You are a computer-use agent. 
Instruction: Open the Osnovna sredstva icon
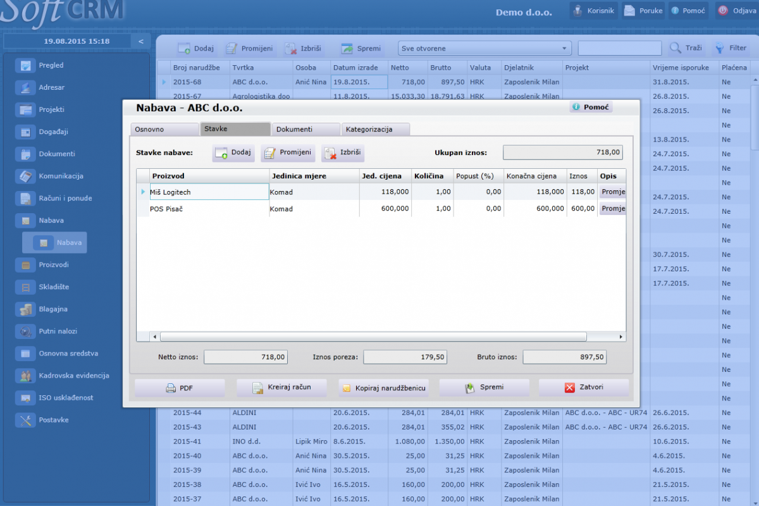[25, 353]
